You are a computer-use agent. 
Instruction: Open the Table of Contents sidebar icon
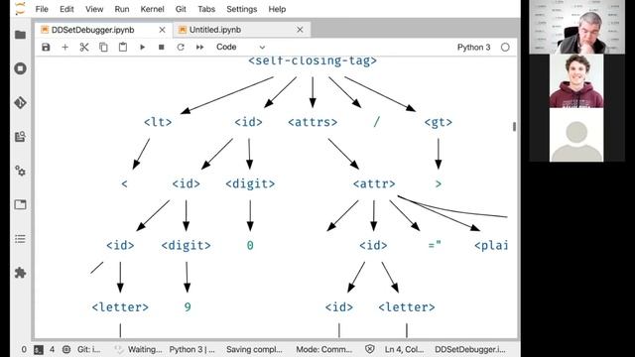click(20, 238)
